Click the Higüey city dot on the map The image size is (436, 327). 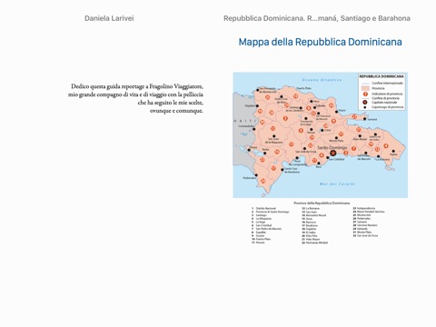click(x=393, y=151)
